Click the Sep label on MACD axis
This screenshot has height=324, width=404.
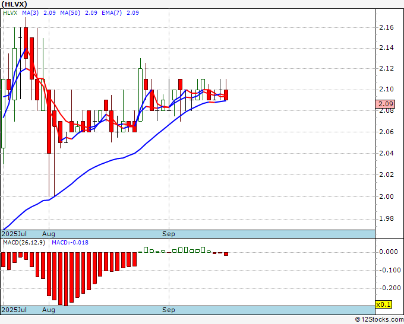coord(169,310)
